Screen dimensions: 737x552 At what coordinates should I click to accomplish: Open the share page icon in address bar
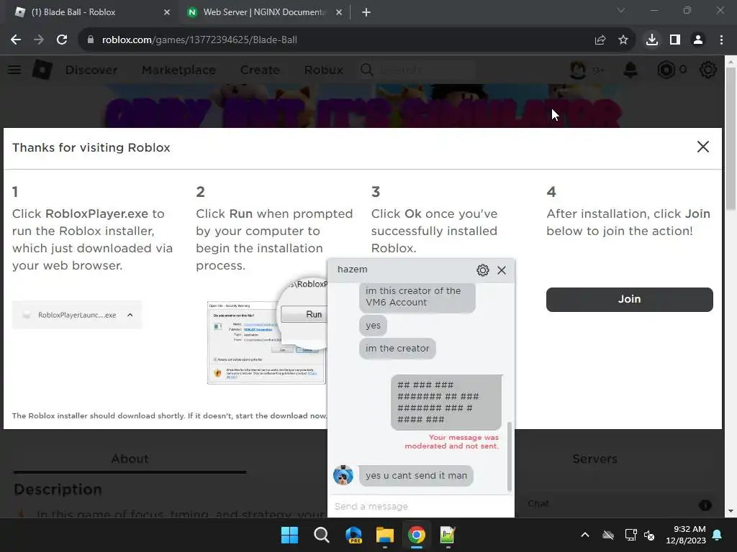click(600, 40)
